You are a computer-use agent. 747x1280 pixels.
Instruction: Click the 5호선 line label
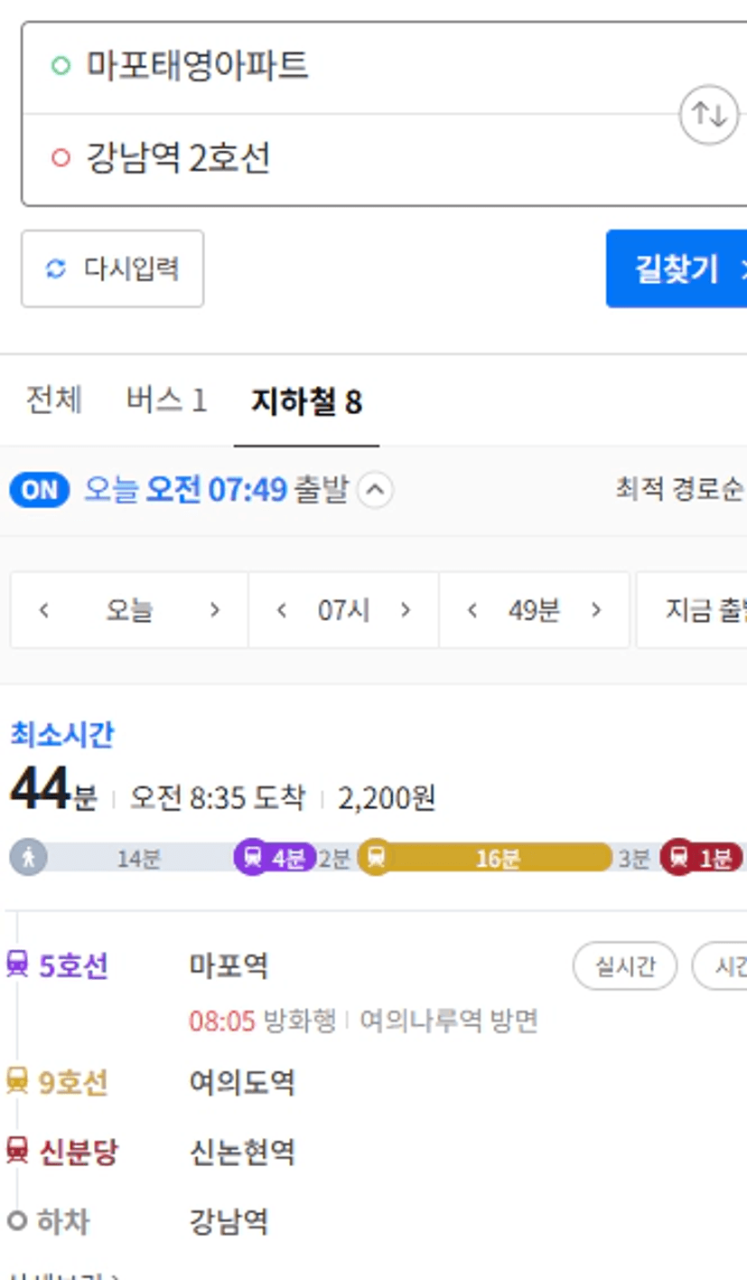click(73, 965)
